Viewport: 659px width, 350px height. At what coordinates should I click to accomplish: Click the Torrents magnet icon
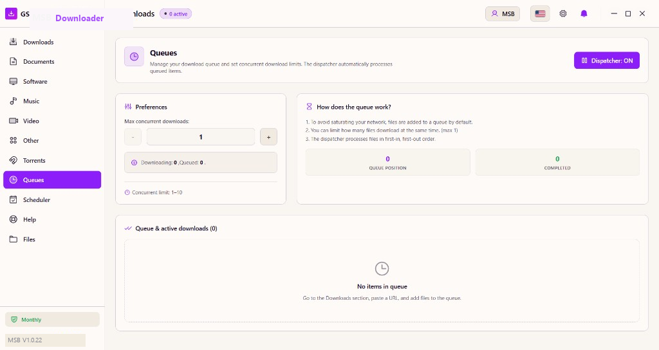click(14, 160)
